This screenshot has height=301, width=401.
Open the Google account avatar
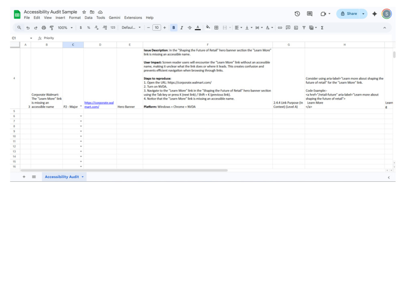[387, 14]
